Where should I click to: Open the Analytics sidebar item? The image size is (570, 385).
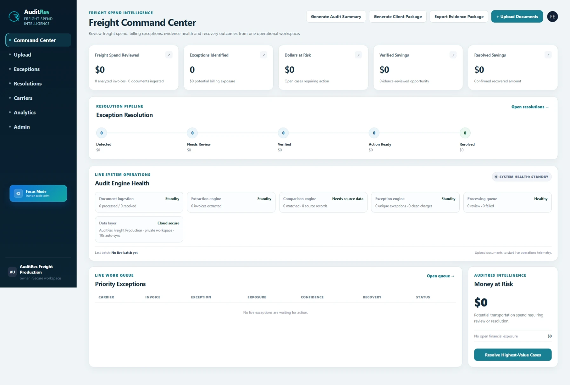tap(38, 112)
